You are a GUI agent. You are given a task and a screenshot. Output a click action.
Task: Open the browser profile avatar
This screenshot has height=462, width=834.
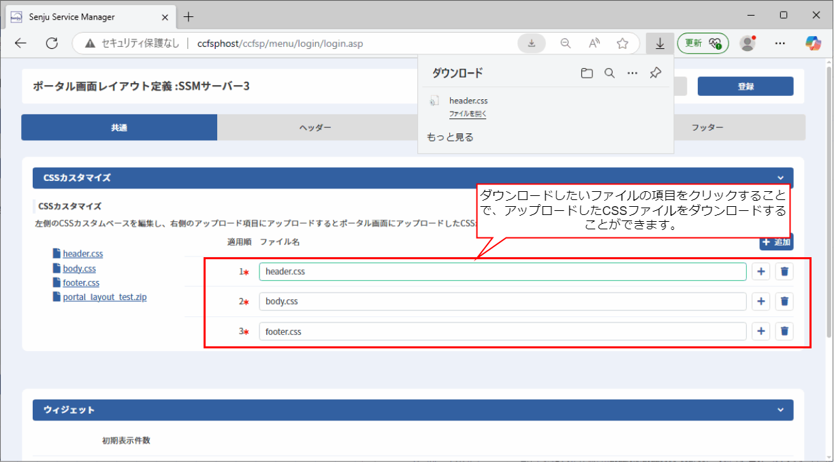coord(748,44)
